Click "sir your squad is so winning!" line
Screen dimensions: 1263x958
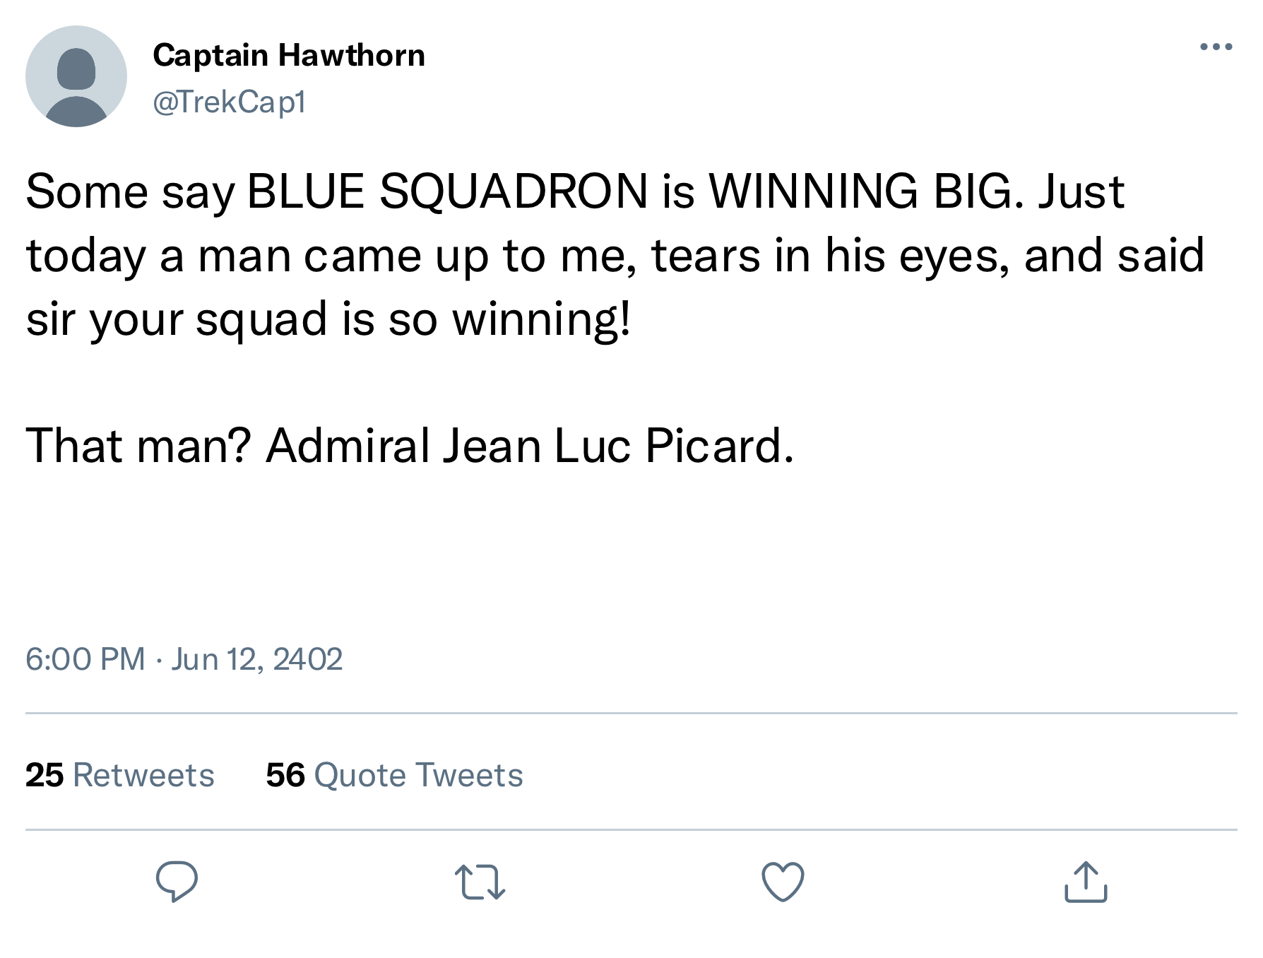tap(328, 319)
